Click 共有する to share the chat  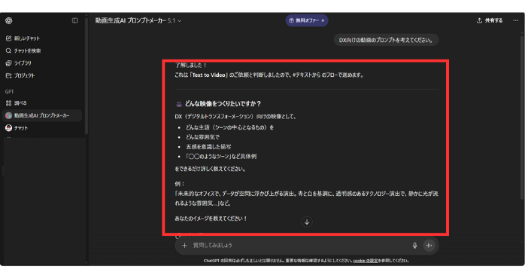490,21
